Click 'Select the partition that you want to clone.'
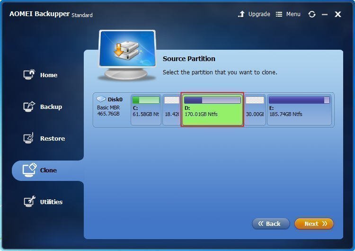 click(220, 72)
